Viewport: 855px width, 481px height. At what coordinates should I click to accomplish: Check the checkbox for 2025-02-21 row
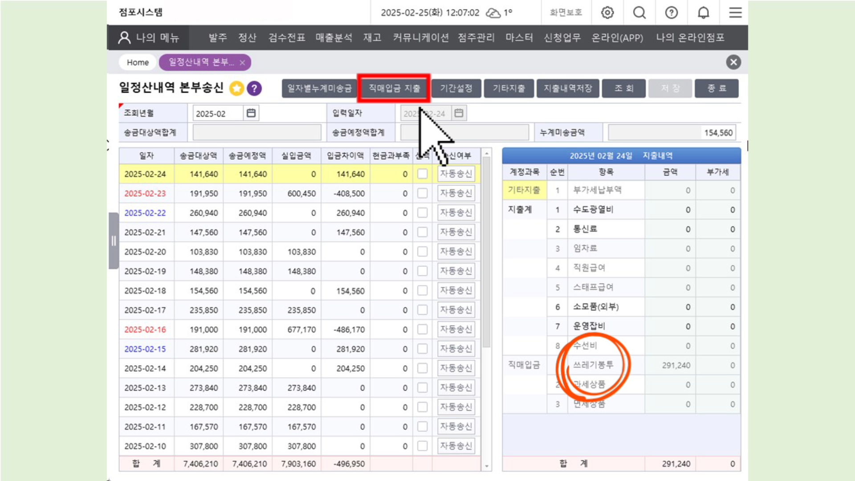pyautogui.click(x=422, y=232)
